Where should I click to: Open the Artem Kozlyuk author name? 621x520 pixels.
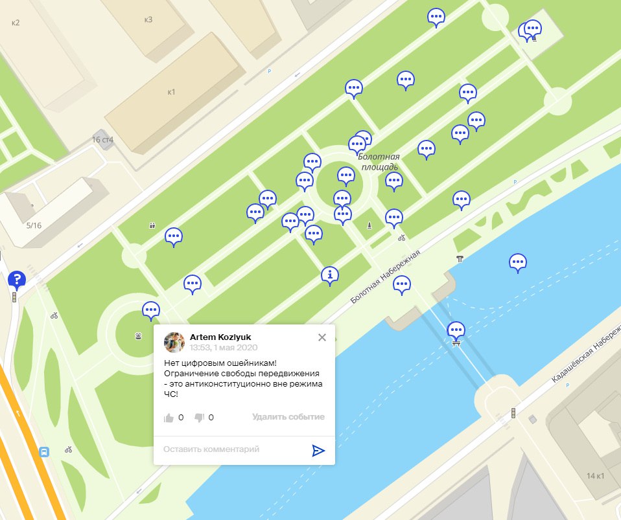click(x=220, y=337)
